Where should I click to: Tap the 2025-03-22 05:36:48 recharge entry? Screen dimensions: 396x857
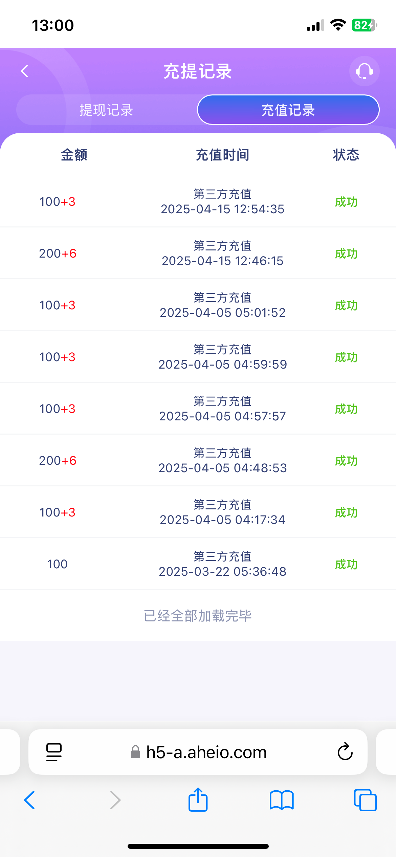pos(222,564)
